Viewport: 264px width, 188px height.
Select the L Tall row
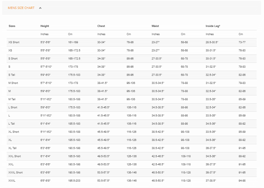point(12,124)
